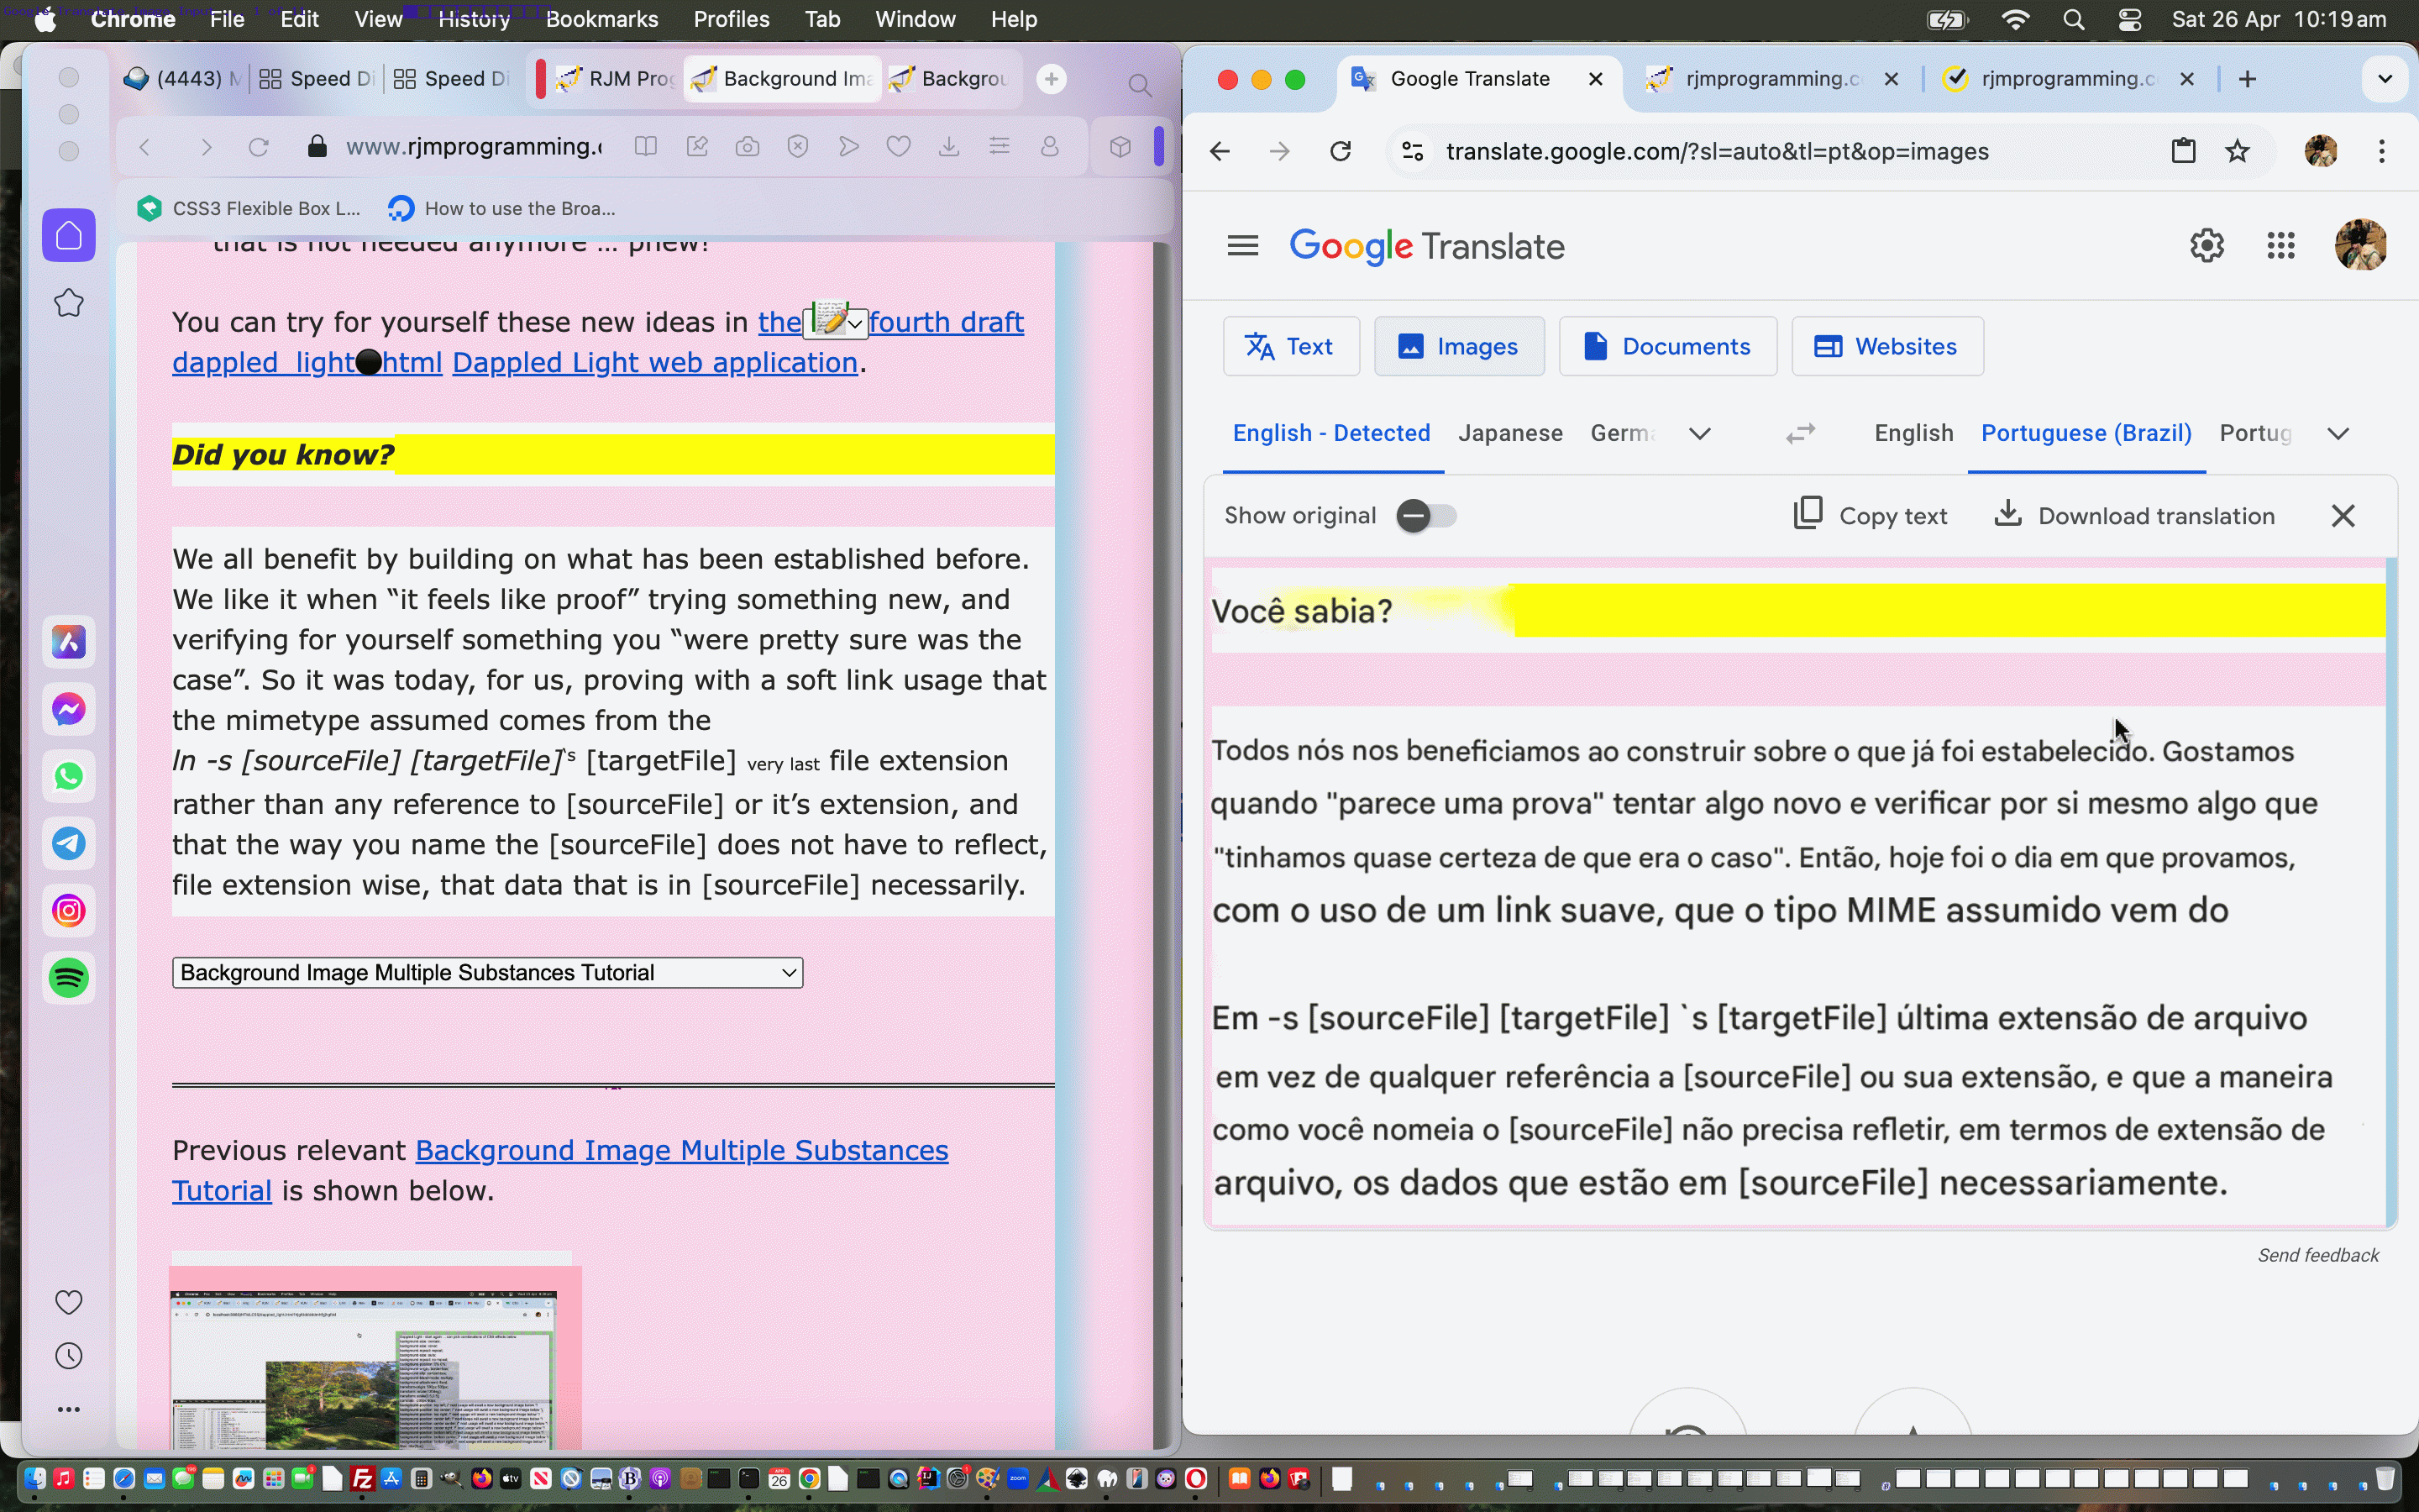The height and width of the screenshot is (1512, 2419).
Task: Open history clock in Opera sidebar
Action: point(69,1356)
